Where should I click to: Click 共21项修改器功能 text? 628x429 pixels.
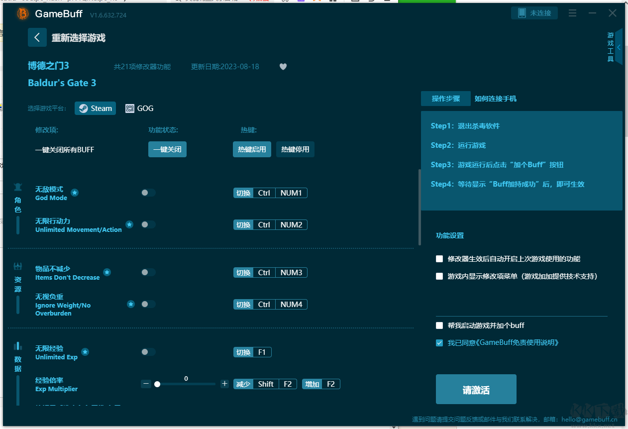tap(142, 67)
